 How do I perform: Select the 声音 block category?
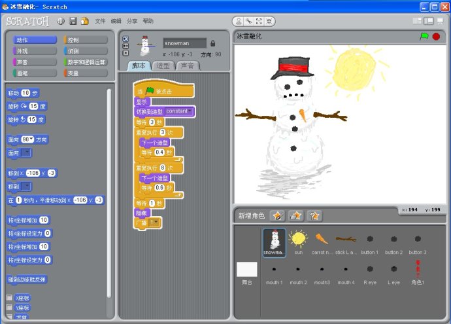(x=35, y=62)
